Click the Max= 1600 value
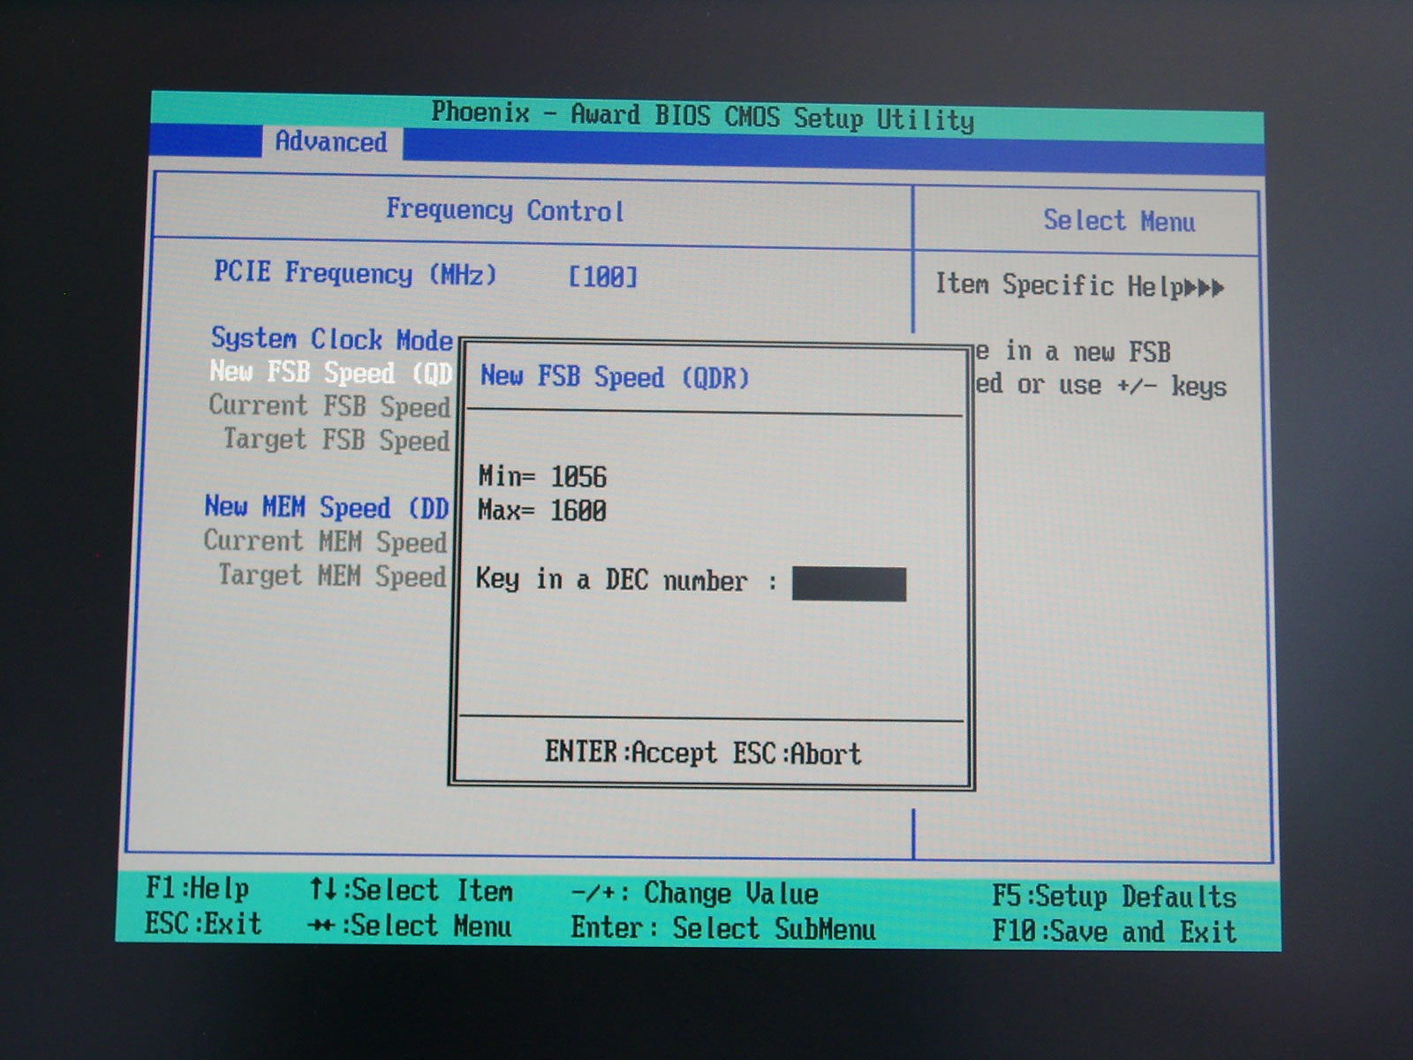Viewport: 1413px width, 1060px height. (542, 511)
